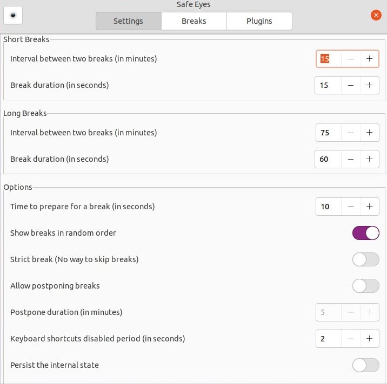Click the prepare time field showing 10
This screenshot has width=387, height=384.
click(x=329, y=207)
